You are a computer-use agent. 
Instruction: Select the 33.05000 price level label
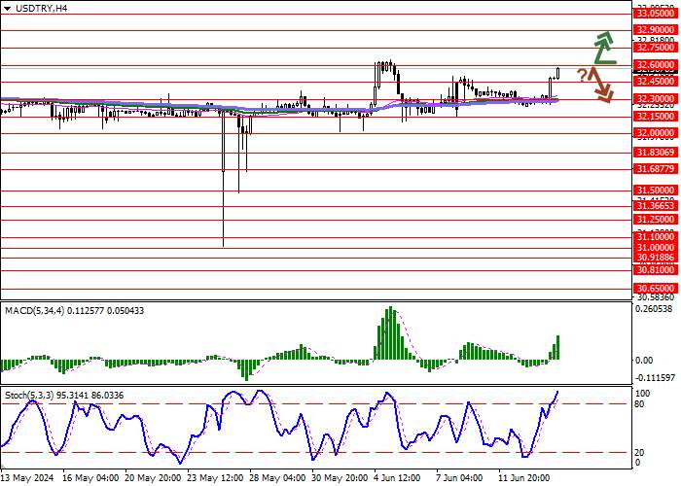[x=656, y=14]
